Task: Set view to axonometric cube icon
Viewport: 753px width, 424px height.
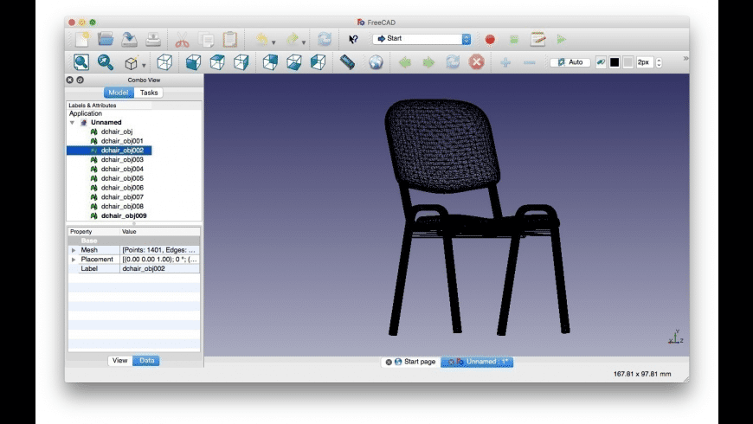Action: pyautogui.click(x=164, y=62)
